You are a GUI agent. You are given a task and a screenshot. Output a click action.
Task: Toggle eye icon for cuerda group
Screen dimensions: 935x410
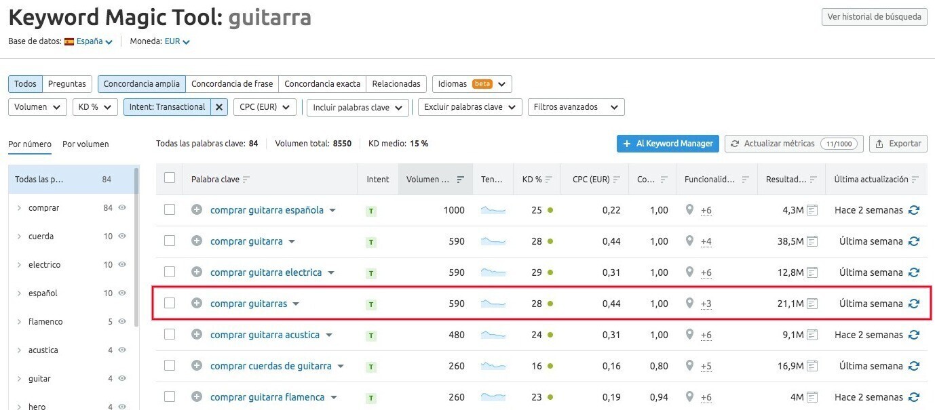pos(122,237)
